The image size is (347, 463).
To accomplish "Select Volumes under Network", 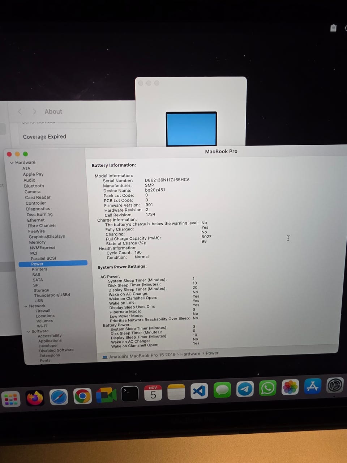I will [44, 321].
